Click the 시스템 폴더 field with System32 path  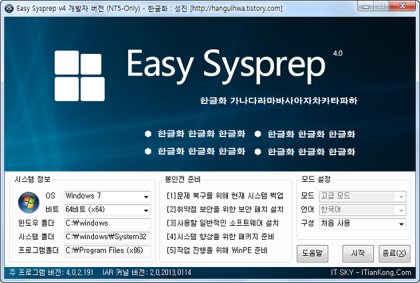coord(107,237)
